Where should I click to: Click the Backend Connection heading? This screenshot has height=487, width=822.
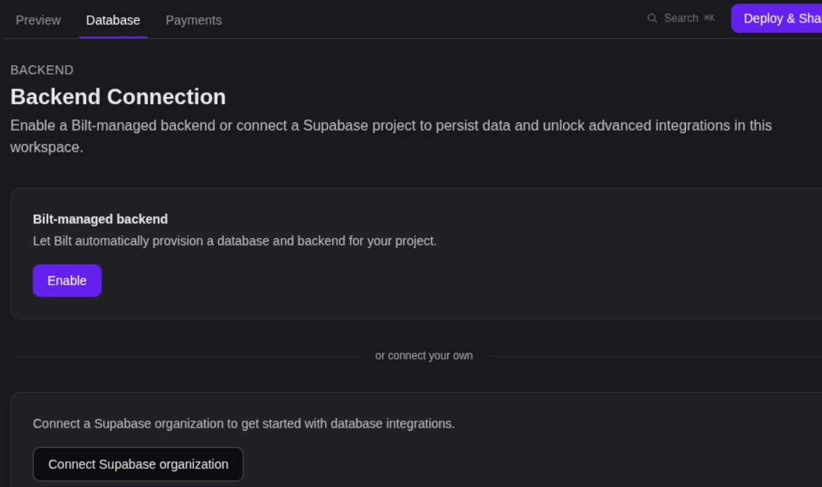(118, 97)
